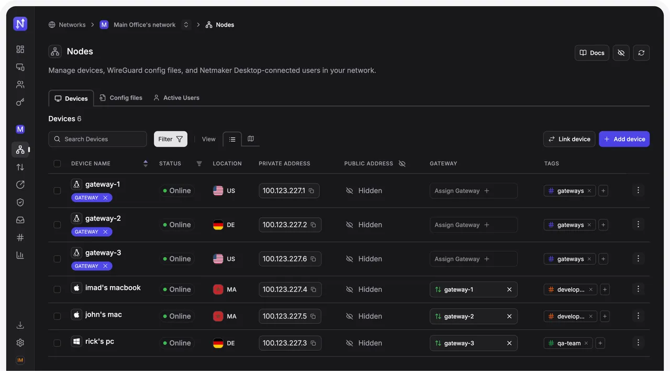Viewport: 670px width, 371px height.
Task: Switch to list view
Action: click(x=232, y=139)
